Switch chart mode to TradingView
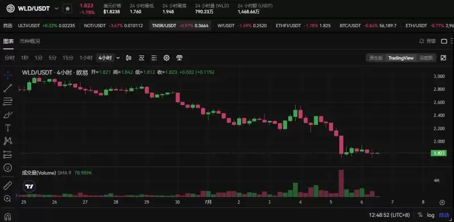This screenshot has width=454, height=222. point(401,58)
